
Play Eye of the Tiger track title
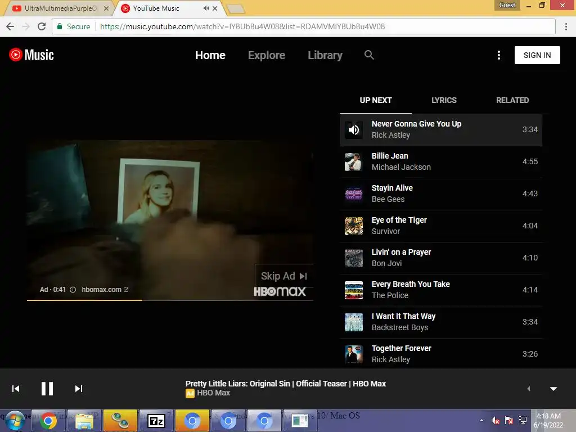pyautogui.click(x=399, y=220)
